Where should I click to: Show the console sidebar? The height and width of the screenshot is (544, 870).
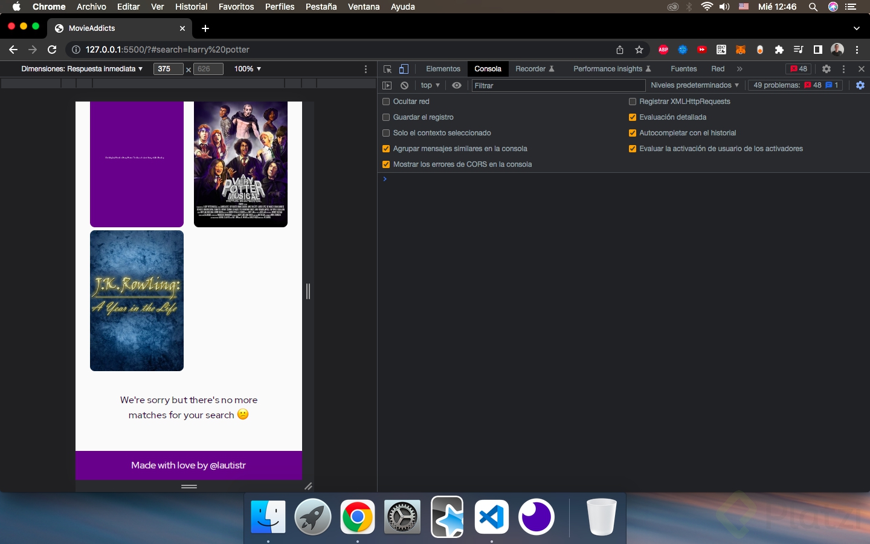click(x=387, y=85)
